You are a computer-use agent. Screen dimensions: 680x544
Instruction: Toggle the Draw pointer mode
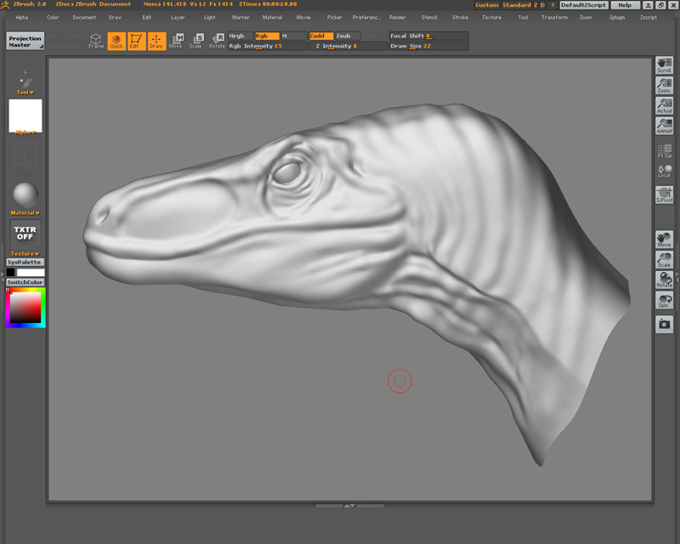[156, 41]
